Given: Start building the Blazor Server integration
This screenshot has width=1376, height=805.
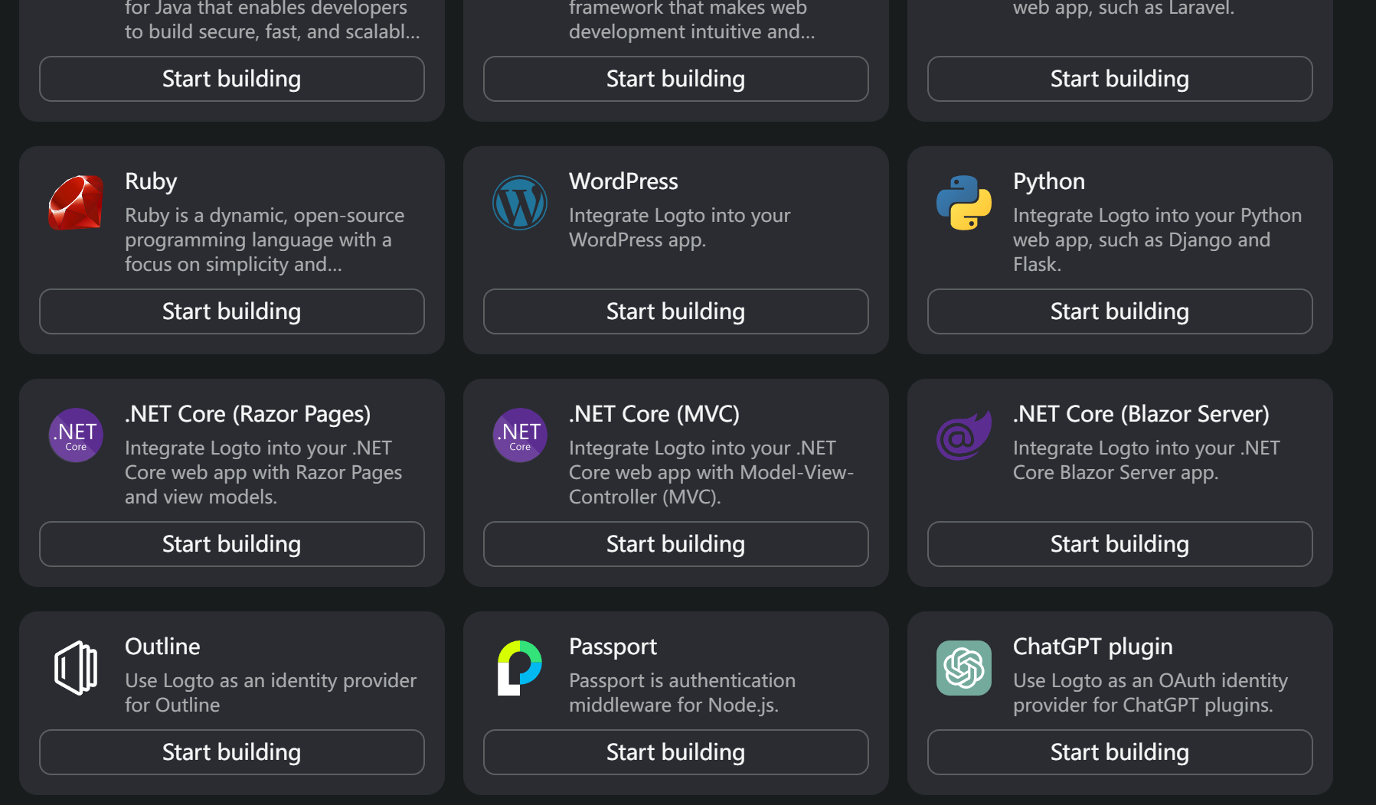Looking at the screenshot, I should coord(1120,544).
